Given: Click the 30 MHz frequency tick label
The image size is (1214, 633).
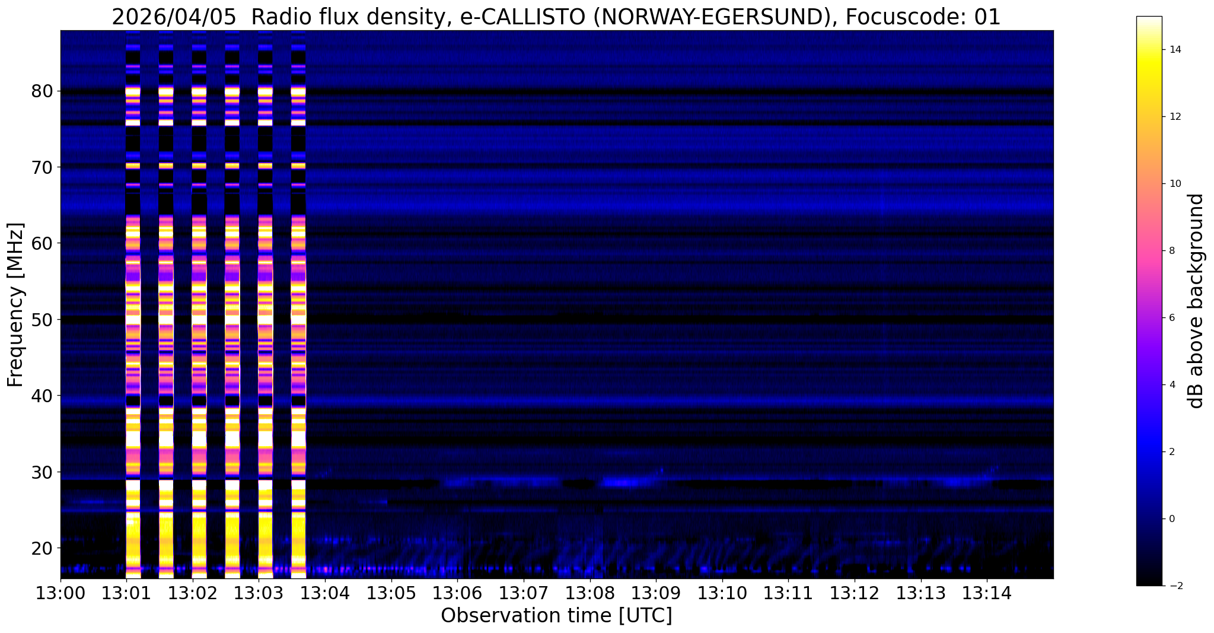Looking at the screenshot, I should point(43,472).
